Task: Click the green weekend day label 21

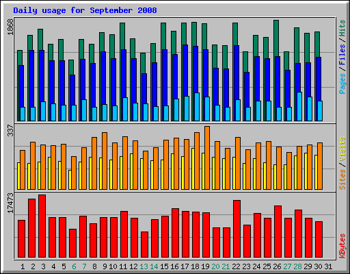Action: pos(226,266)
